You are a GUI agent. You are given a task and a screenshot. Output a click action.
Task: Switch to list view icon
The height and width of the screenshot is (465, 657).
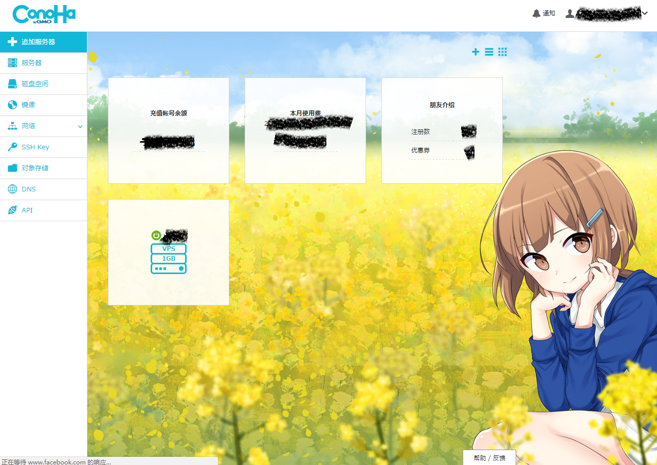click(x=489, y=52)
